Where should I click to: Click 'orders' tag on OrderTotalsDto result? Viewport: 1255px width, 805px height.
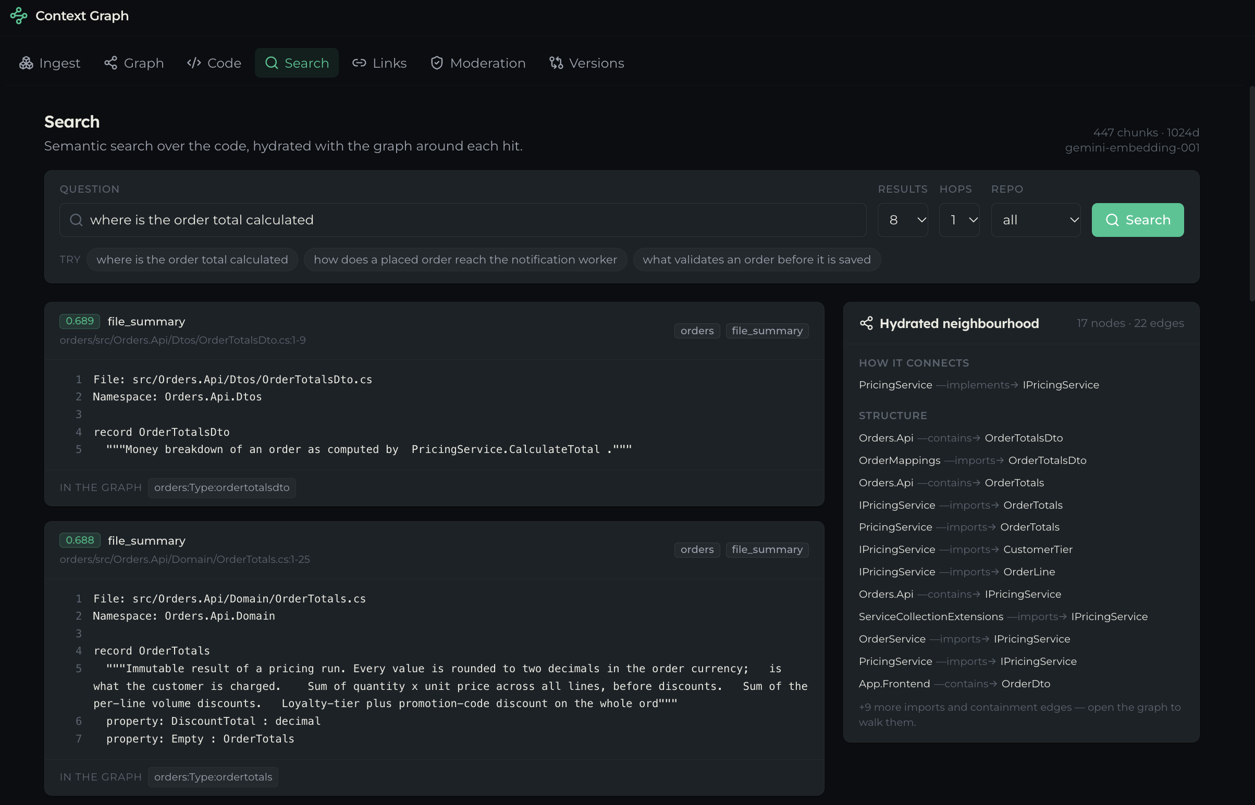pos(697,330)
